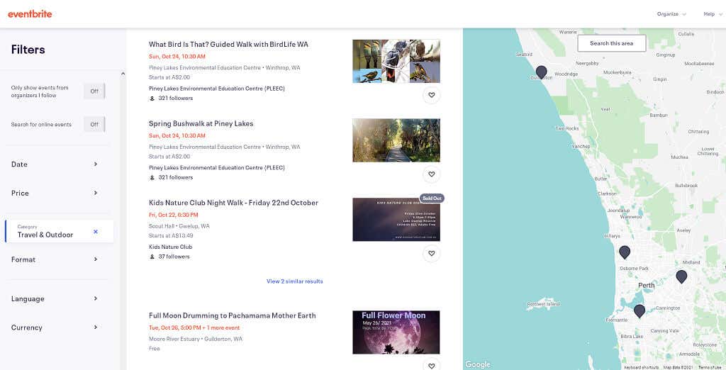Image resolution: width=726 pixels, height=370 pixels.
Task: Like the Spring Bushwalk at Piney Lakes event
Action: [431, 174]
